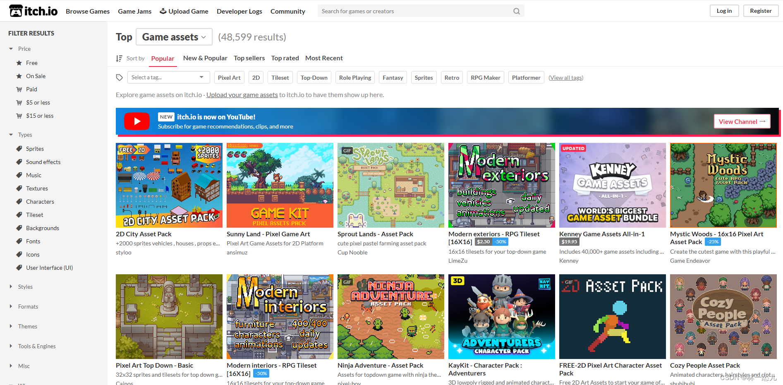
Task: Click the tag icon beside Fonts
Action: click(19, 241)
